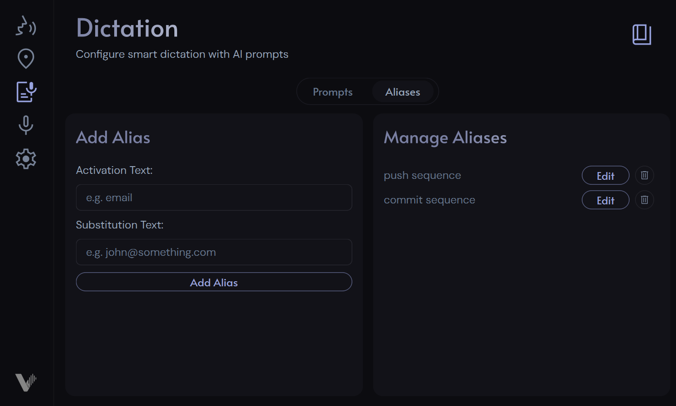Image resolution: width=676 pixels, height=406 pixels.
Task: Click the Activation Text input field
Action: 213,198
